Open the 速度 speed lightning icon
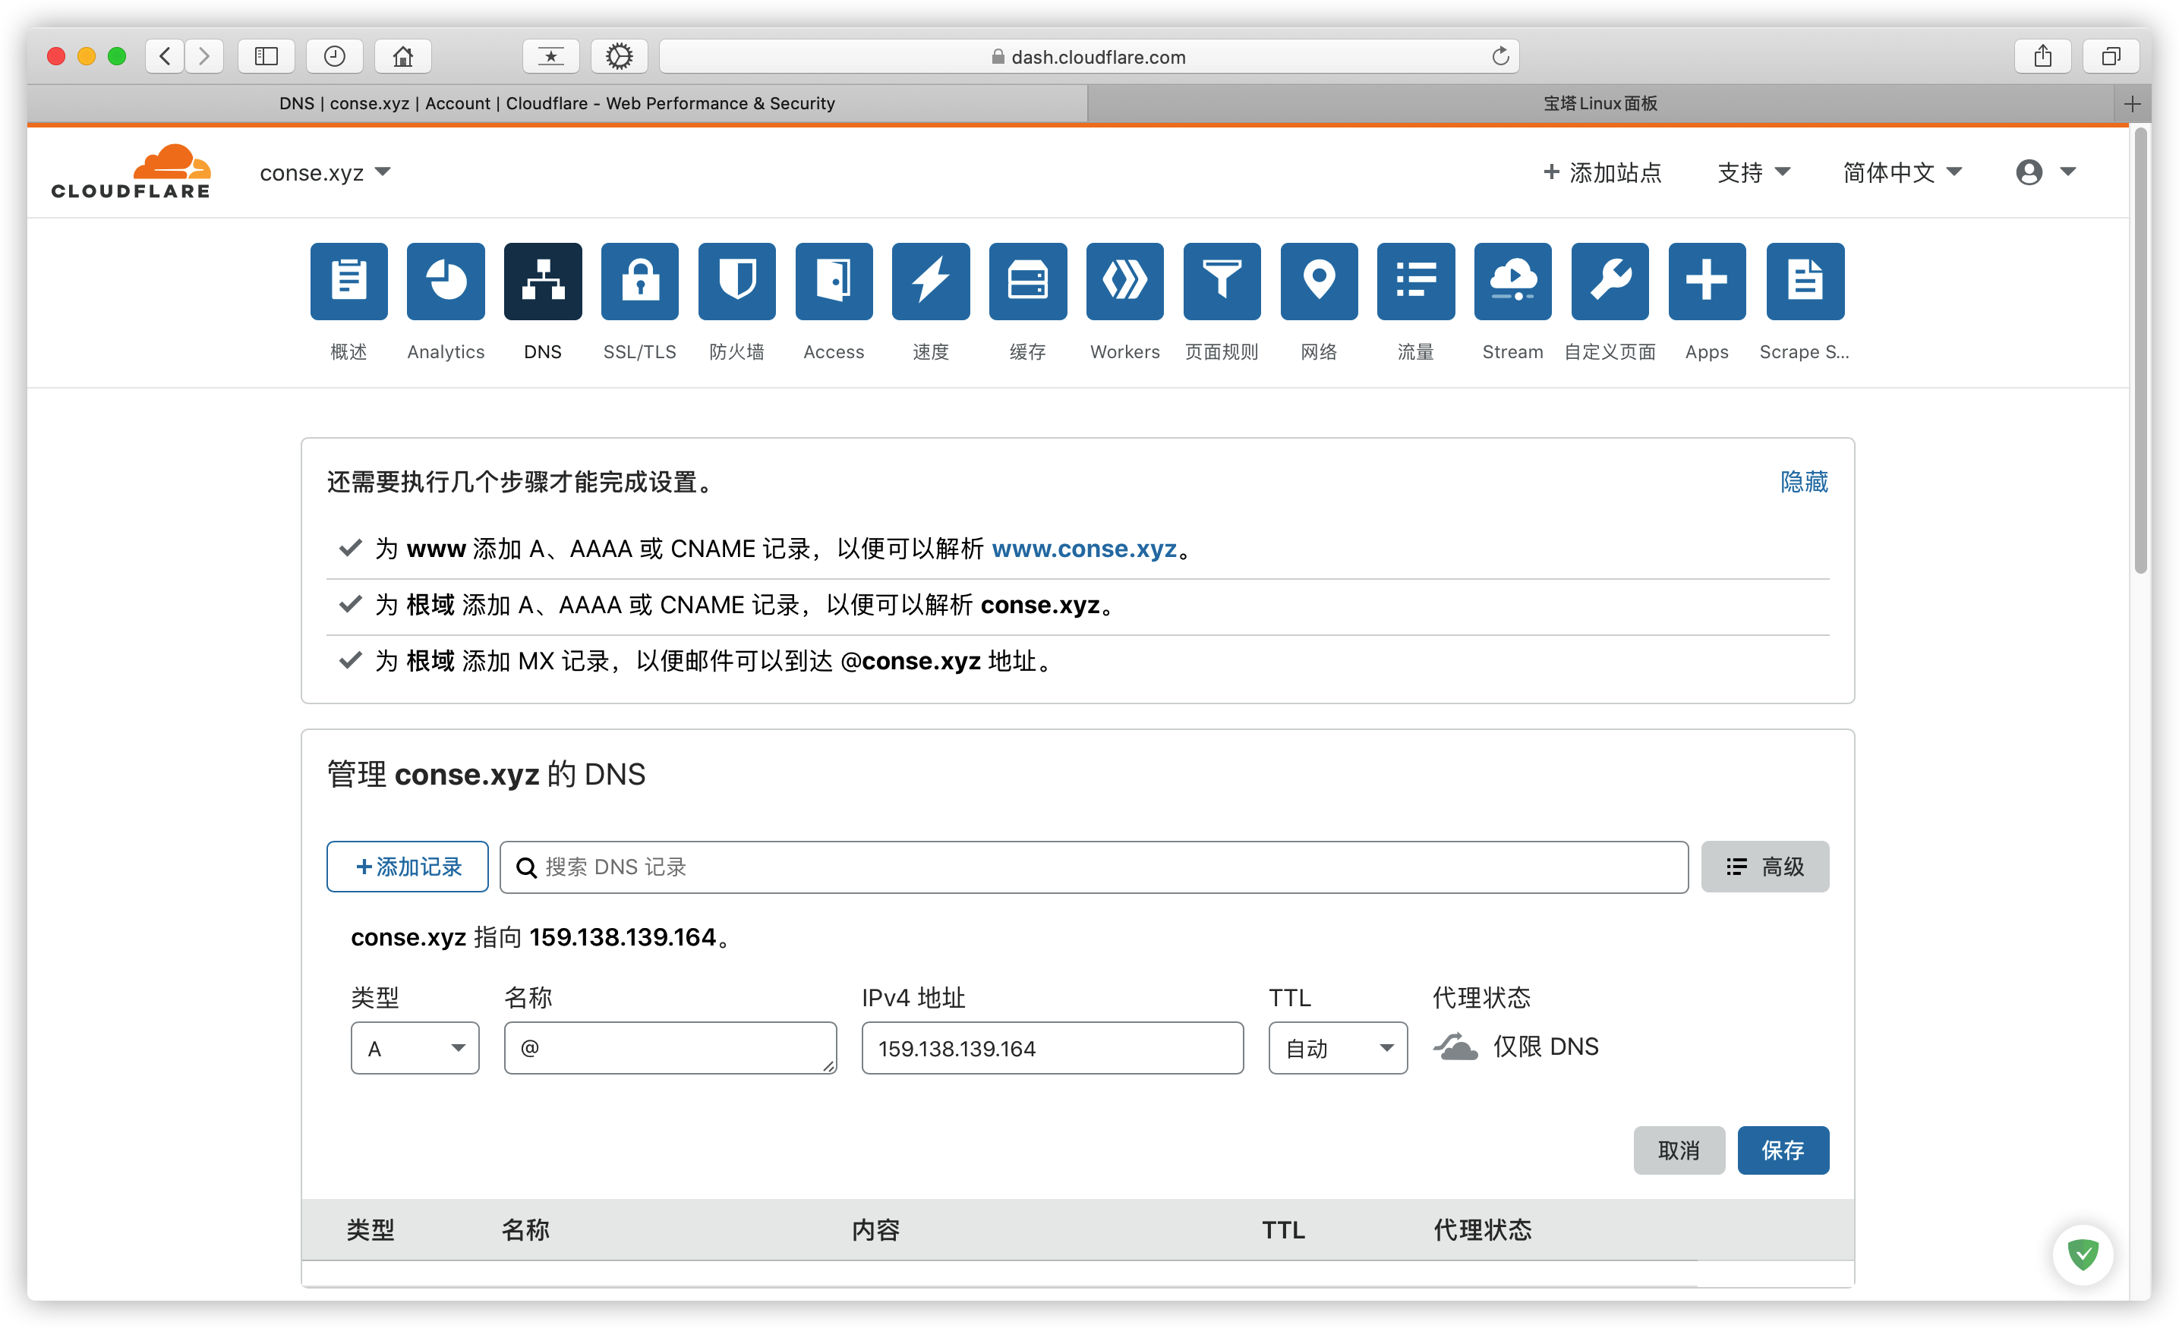The width and height of the screenshot is (2179, 1328). [x=930, y=282]
